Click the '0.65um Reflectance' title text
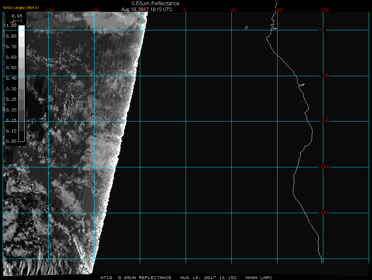372x280 pixels. [155, 4]
